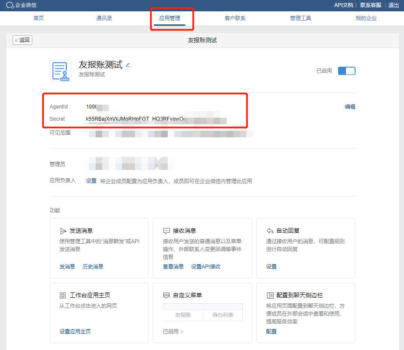Open the API文档 link
Screen dimensions: 404x350
pyautogui.click(x=344, y=5)
